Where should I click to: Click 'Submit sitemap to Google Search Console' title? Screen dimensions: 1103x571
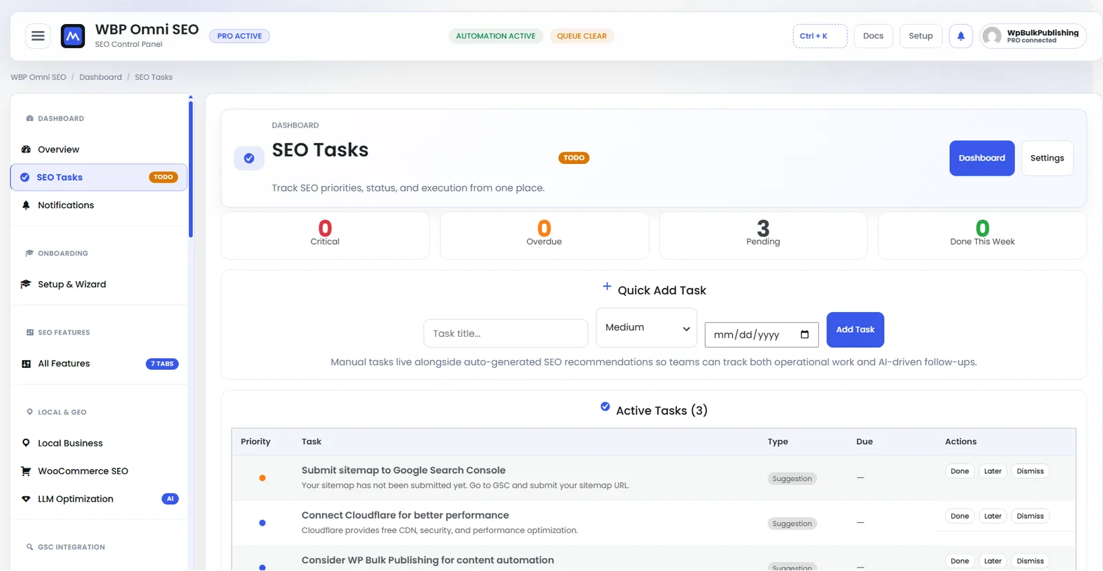coord(403,470)
